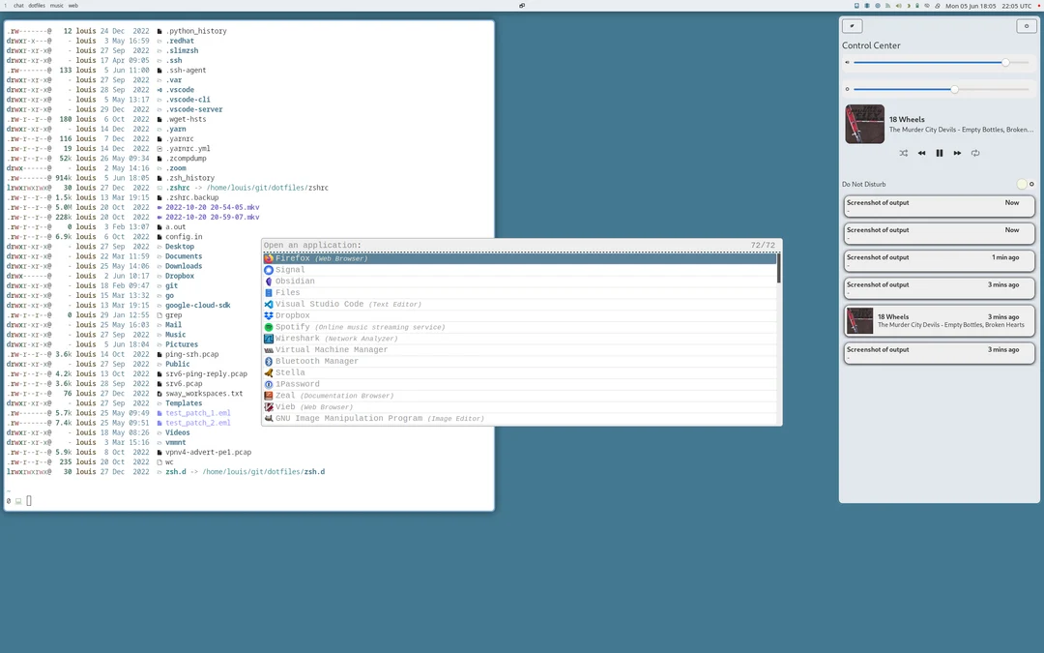Click the settings gear in Control Center header

[1027, 25]
